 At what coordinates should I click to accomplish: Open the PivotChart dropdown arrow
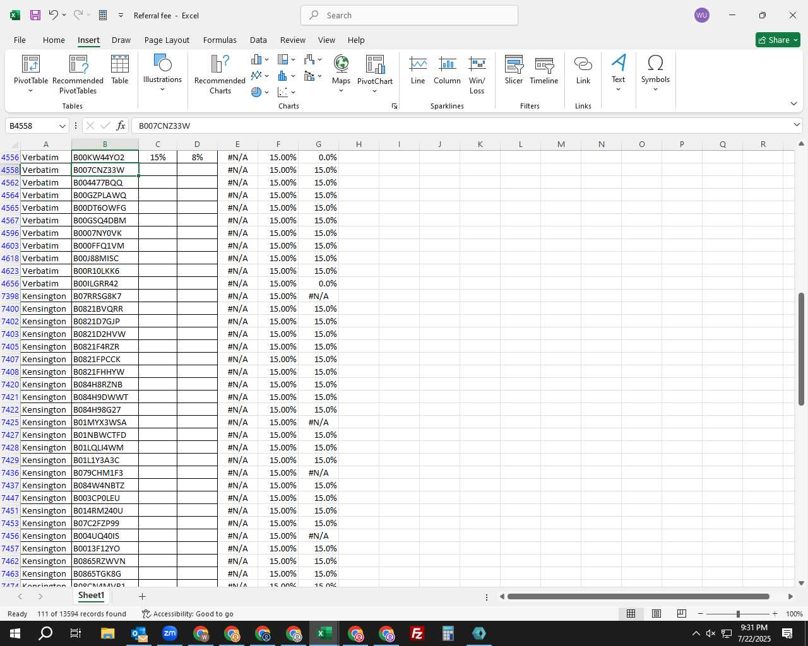click(x=375, y=91)
